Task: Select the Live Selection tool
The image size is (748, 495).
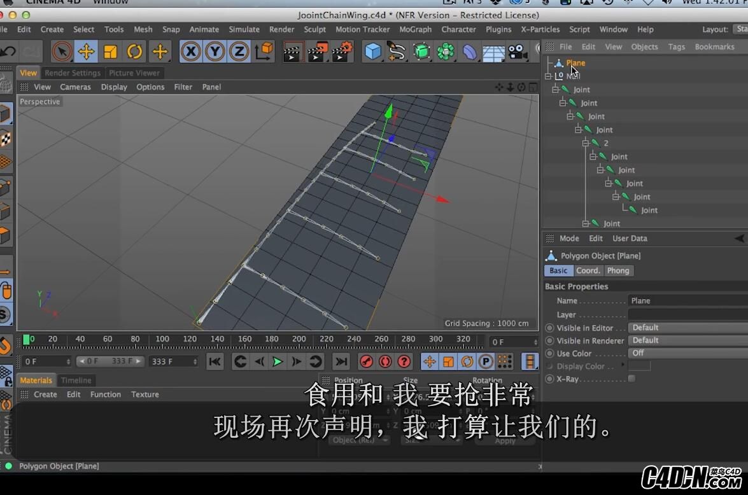Action: click(x=62, y=51)
